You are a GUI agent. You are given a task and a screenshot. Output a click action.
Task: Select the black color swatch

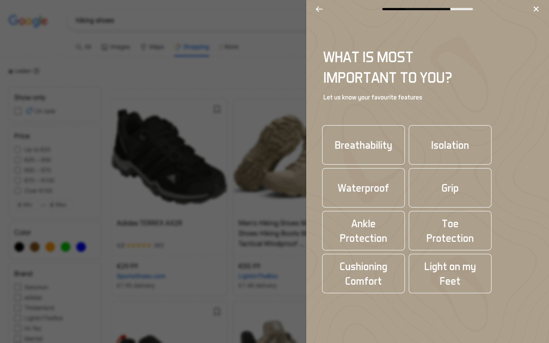19,247
